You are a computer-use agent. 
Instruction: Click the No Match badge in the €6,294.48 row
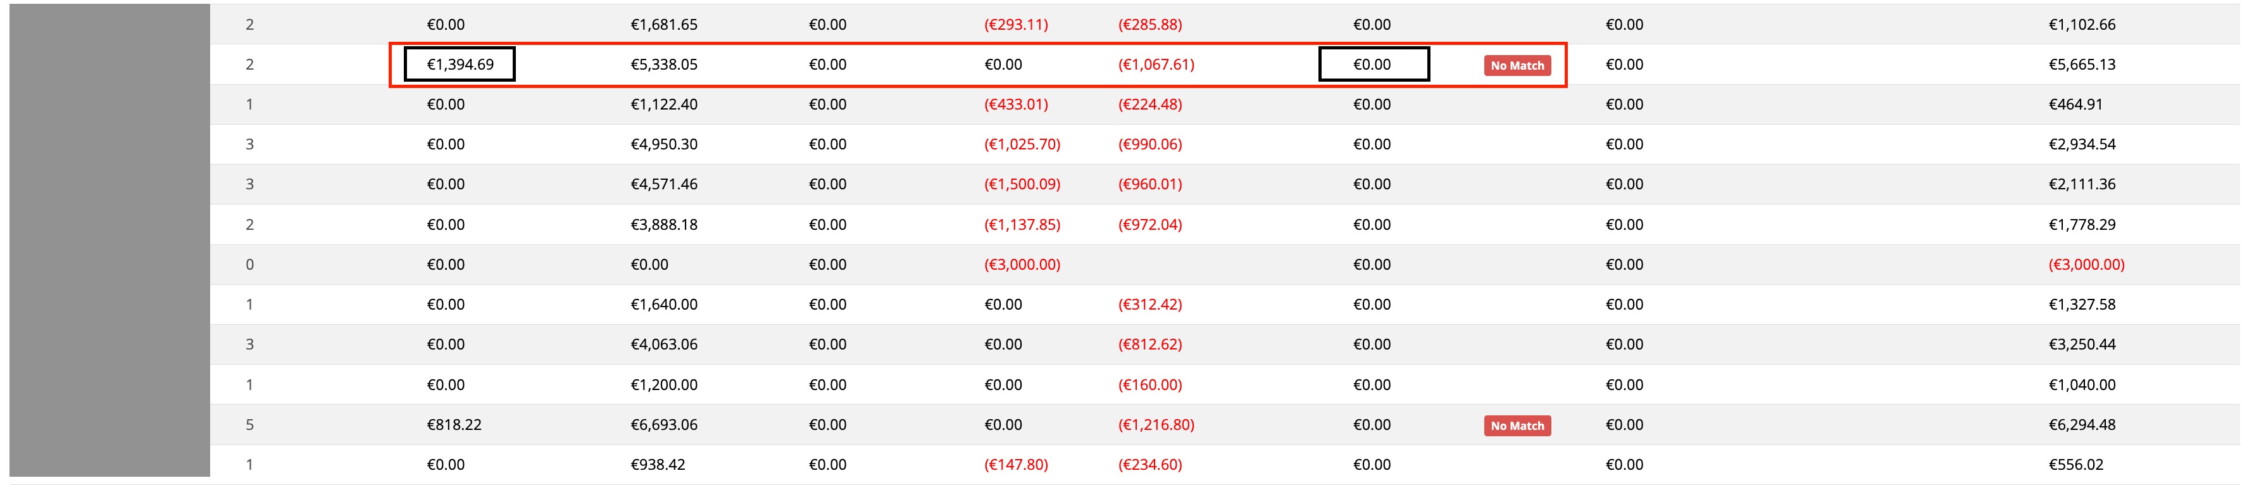click(x=1517, y=425)
